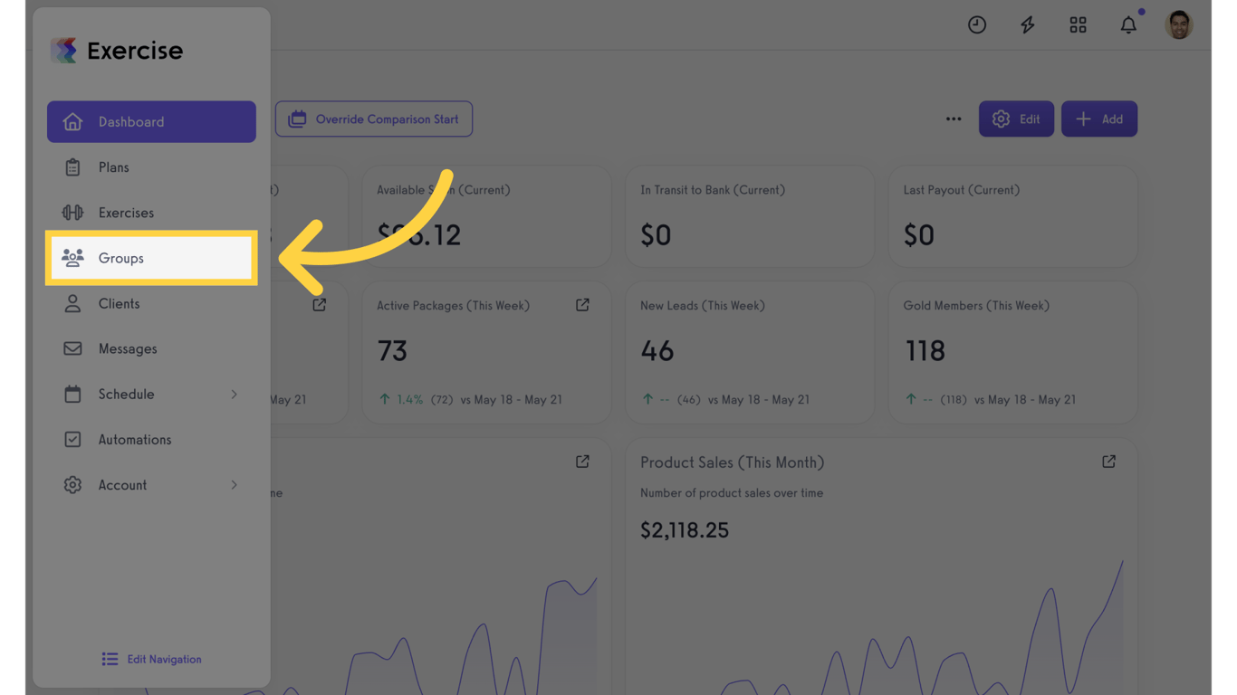The image size is (1237, 695).
Task: Open the apps grid icon
Action: click(x=1078, y=25)
